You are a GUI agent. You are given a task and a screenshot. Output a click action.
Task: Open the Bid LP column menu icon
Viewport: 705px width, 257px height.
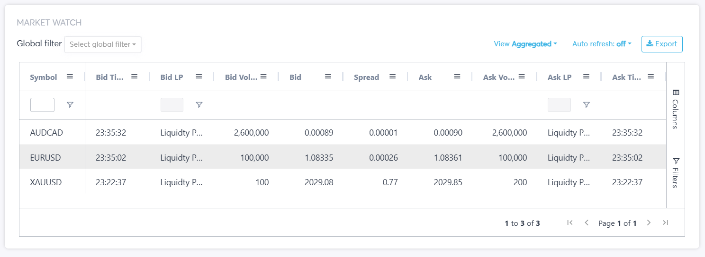click(199, 77)
